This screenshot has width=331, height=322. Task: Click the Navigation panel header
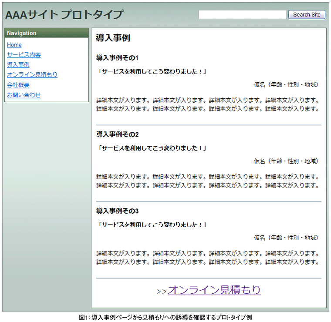coord(47,33)
